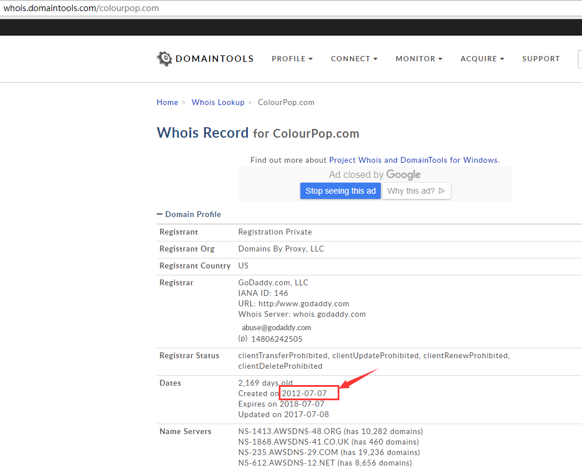Click the Ad closed by Google notice
Image resolution: width=582 pixels, height=472 pixels.
[374, 174]
